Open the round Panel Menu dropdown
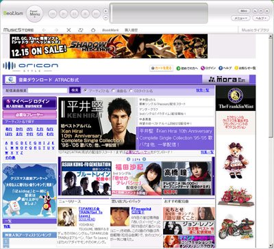Image resolution: width=274 pixels, height=249 pixels. (x=35, y=14)
